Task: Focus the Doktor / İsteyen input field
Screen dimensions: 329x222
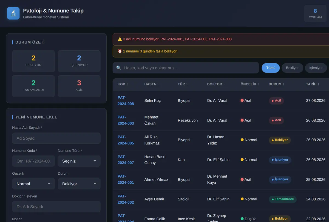Action: coord(56,207)
